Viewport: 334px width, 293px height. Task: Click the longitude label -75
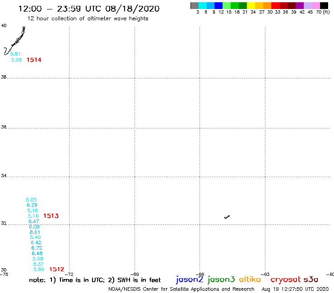click(4, 275)
